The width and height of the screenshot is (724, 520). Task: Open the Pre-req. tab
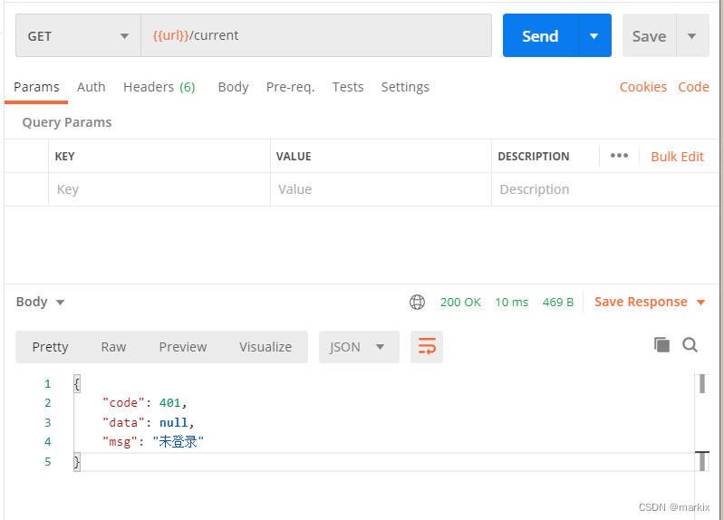[291, 87]
